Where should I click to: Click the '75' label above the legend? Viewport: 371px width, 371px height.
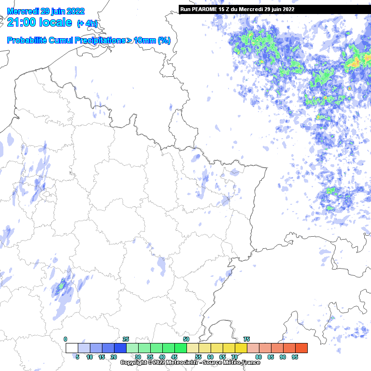point(246,339)
